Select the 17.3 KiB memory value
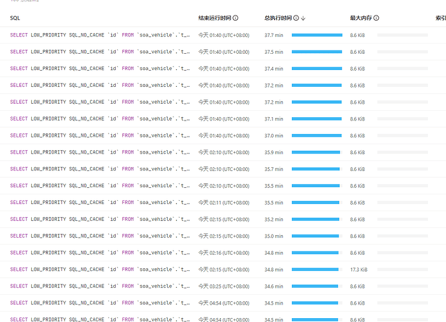446x322 pixels. coord(359,270)
